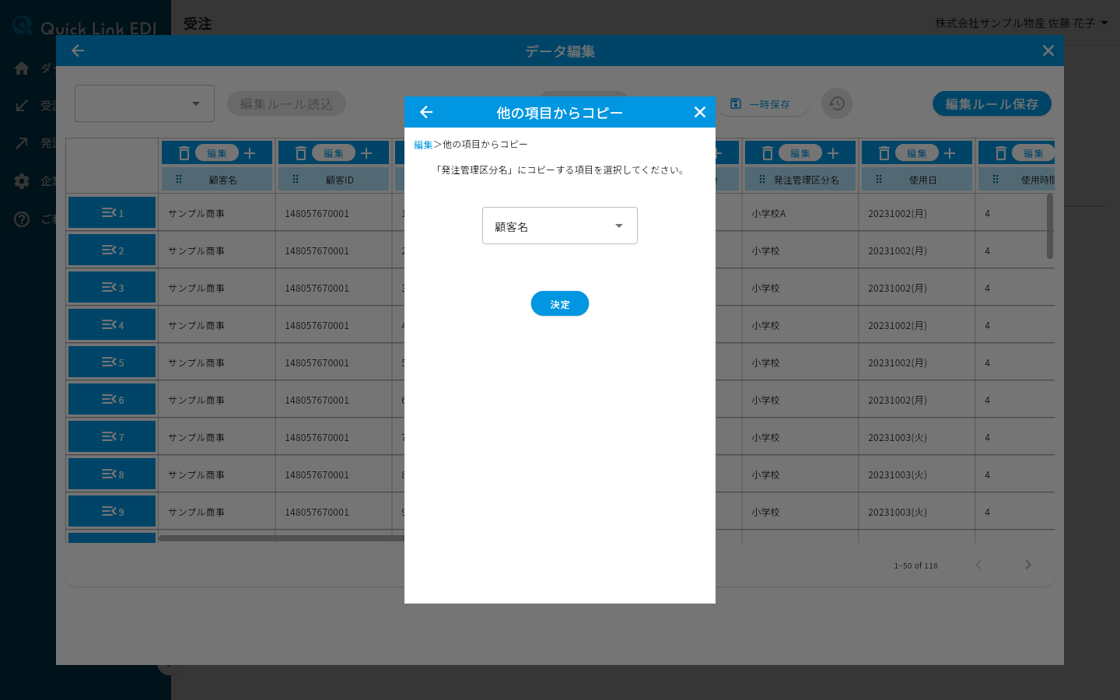
Task: Open row 4 menu button
Action: [112, 324]
